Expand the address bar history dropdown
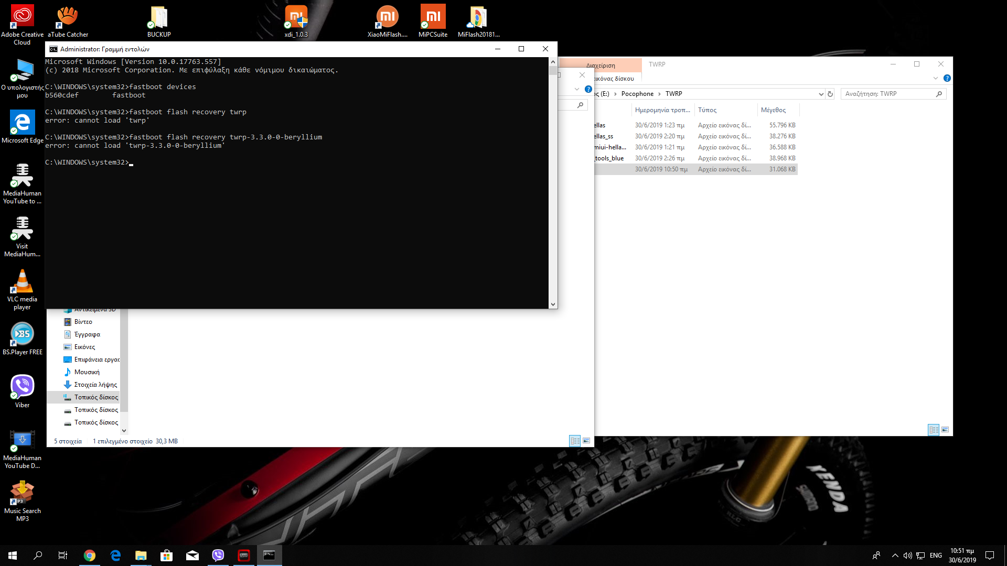1007x566 pixels. tap(821, 94)
